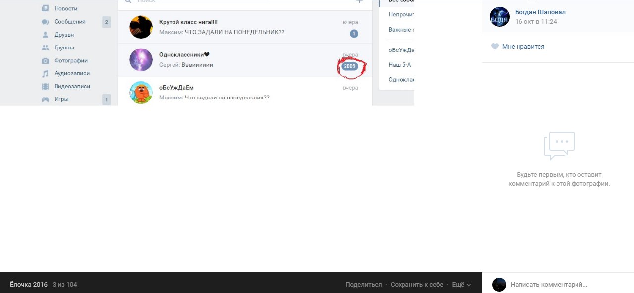
Task: Select the Важные filter tab
Action: pyautogui.click(x=401, y=30)
